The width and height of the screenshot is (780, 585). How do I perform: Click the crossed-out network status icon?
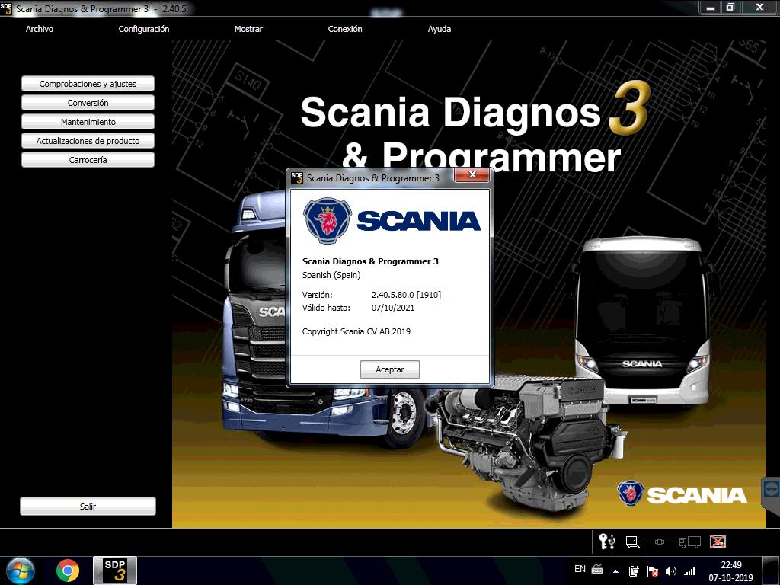pyautogui.click(x=718, y=542)
